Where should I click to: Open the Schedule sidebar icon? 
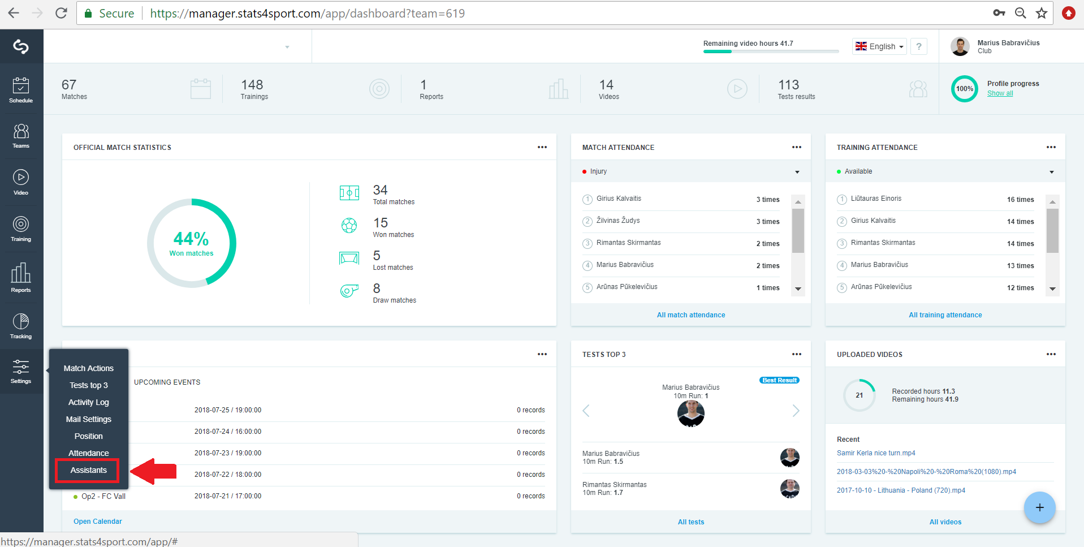[x=21, y=91]
